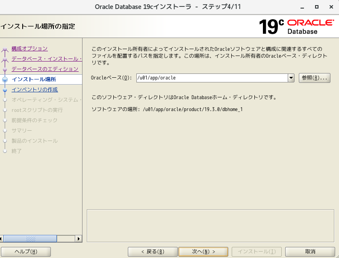
Task: Proceed with 次へ(N) button
Action: pos(203,252)
